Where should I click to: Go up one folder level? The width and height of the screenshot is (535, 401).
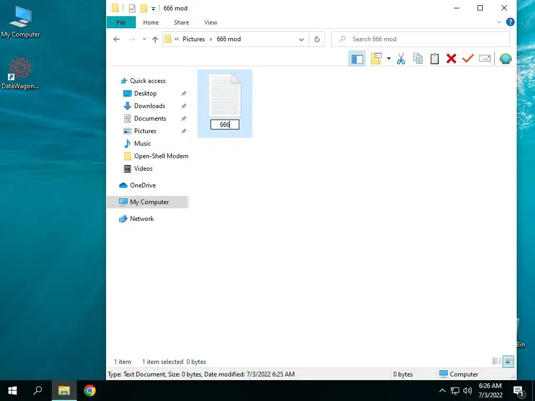[x=155, y=39]
